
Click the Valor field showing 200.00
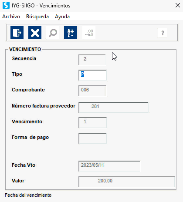pos(127,182)
